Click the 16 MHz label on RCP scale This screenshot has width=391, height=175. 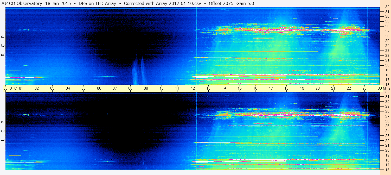point(387,84)
